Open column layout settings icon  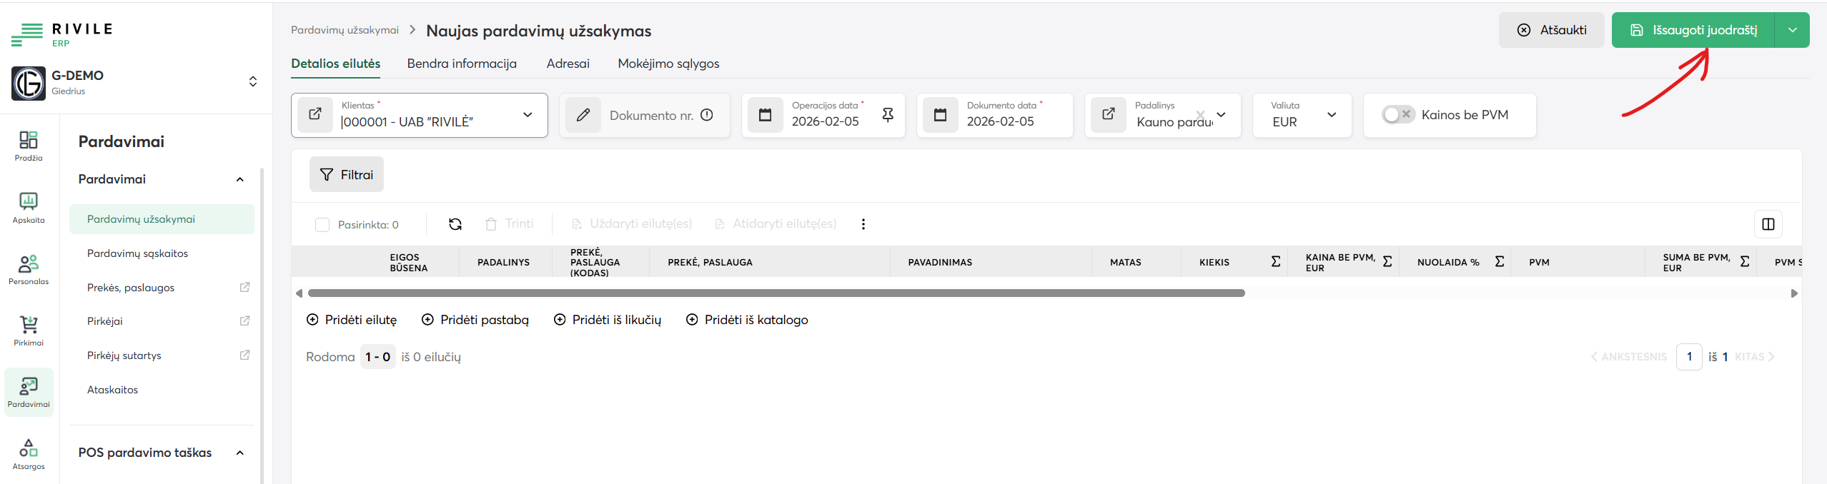[1768, 224]
